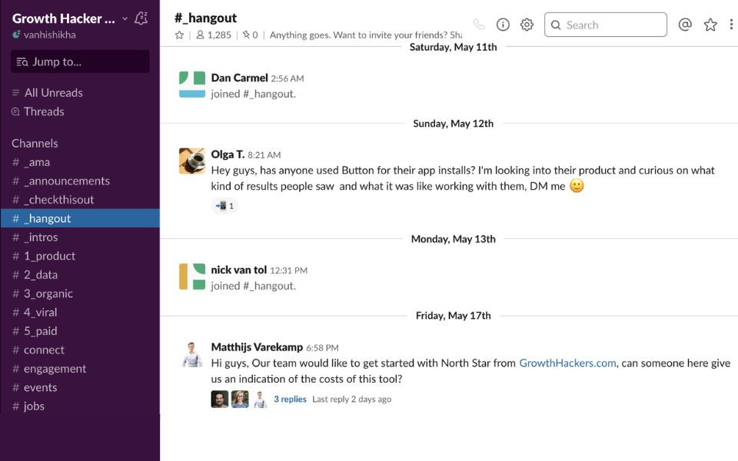View the 1,285 channel members list
The image size is (738, 461).
click(214, 35)
